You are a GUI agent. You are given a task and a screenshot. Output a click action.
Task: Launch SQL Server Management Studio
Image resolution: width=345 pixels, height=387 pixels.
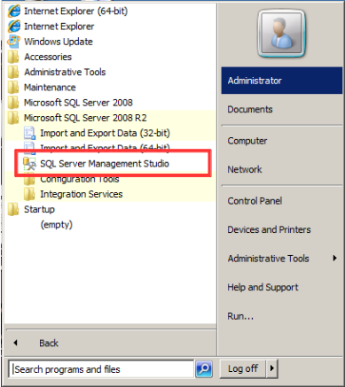tap(105, 164)
